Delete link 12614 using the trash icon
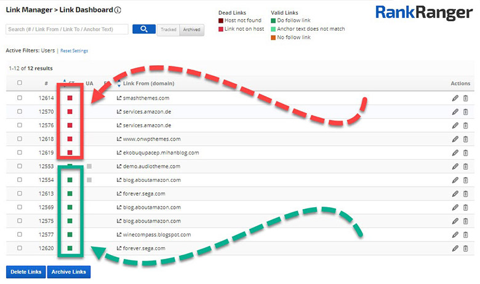 [x=466, y=98]
